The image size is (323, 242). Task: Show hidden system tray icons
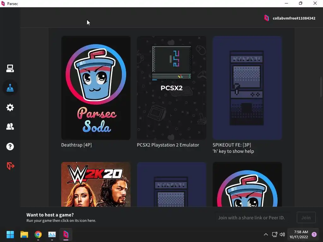pyautogui.click(x=266, y=234)
